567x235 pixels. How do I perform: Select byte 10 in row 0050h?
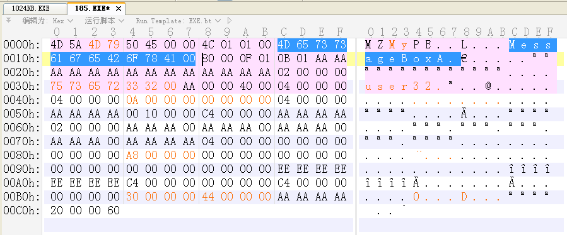tap(151, 114)
